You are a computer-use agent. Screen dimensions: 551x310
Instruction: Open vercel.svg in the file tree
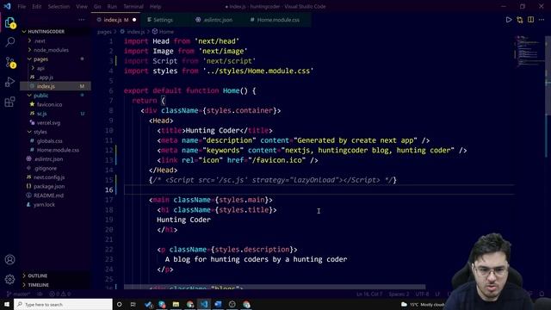48,122
